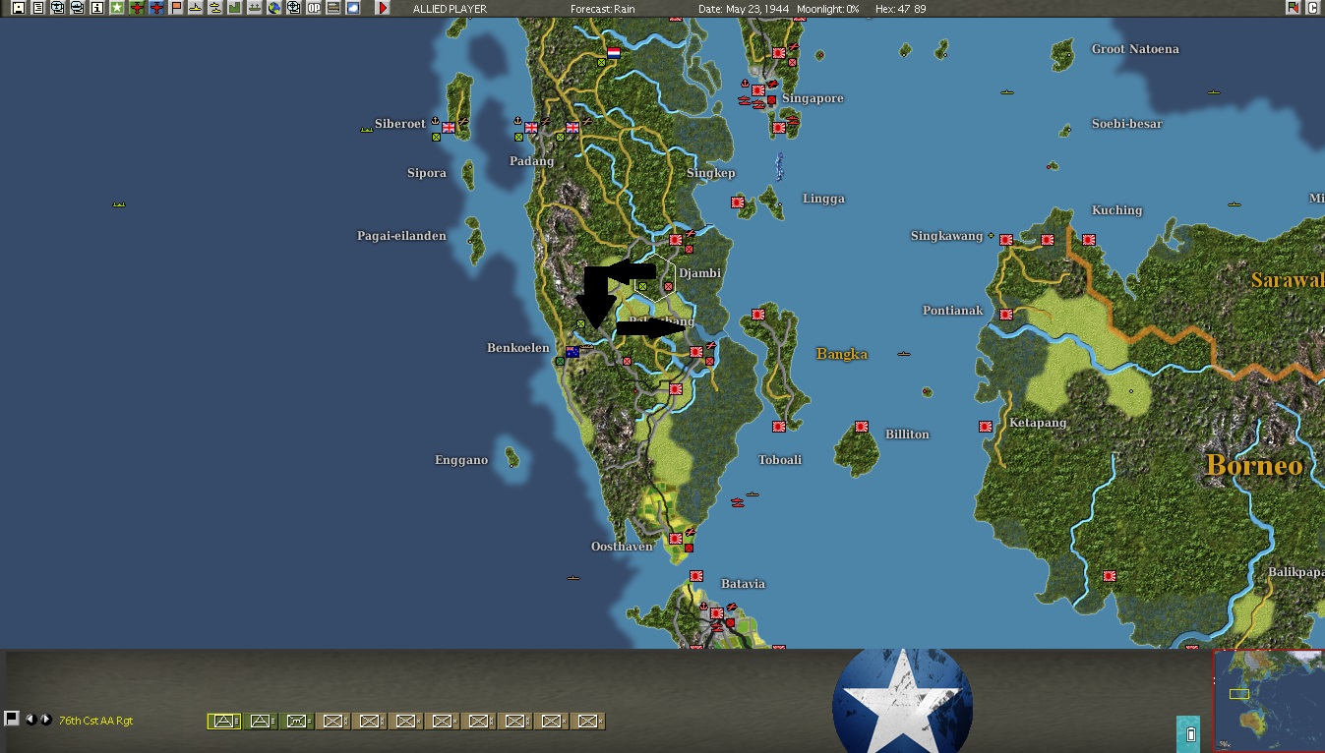Click the Batavia map label

coord(743,584)
